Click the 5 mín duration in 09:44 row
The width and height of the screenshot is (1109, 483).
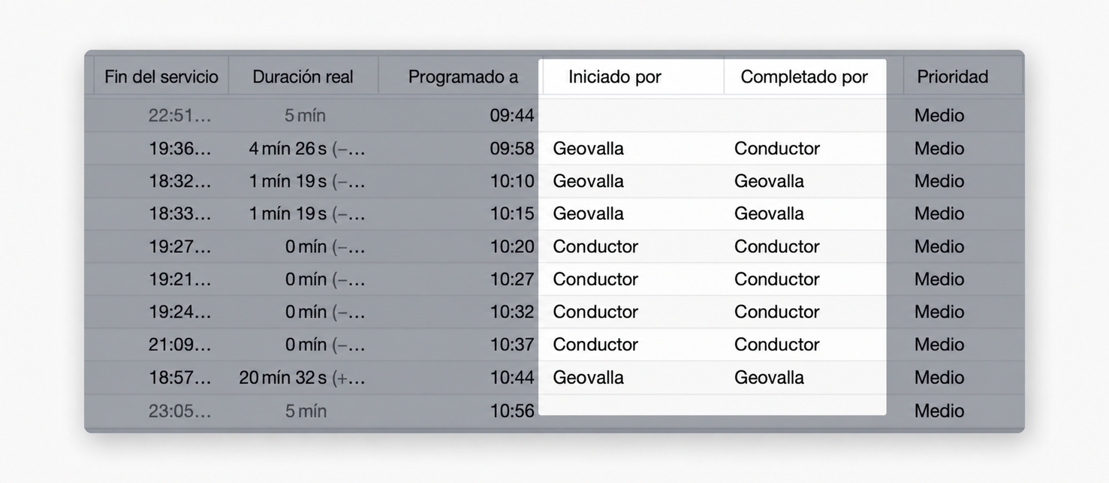point(305,116)
